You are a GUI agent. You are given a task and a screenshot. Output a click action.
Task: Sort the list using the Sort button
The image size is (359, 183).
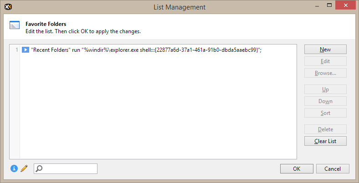pyautogui.click(x=325, y=113)
